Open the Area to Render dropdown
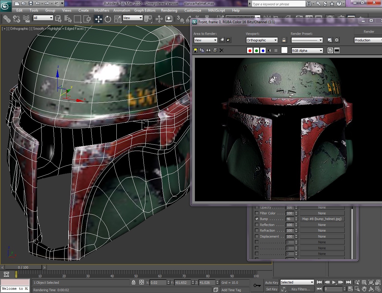This screenshot has width=382, height=293. pos(206,40)
